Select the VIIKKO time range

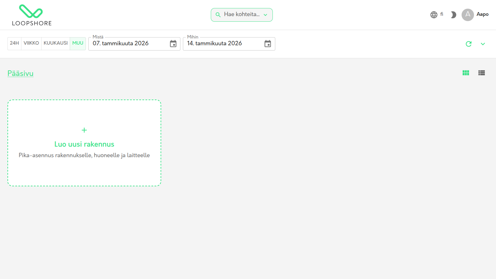pos(31,43)
